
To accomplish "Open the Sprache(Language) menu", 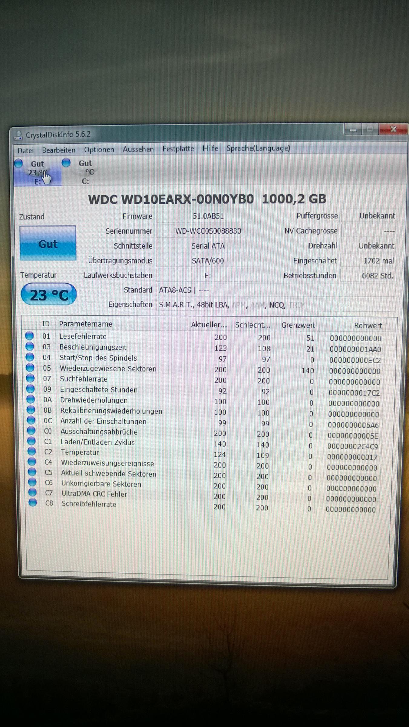I will (258, 148).
